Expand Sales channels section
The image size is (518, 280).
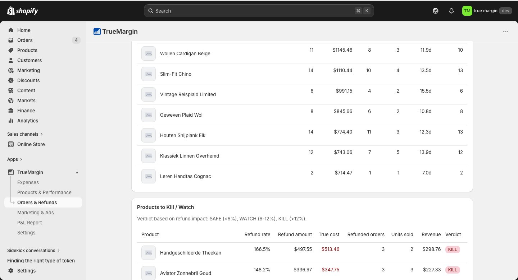(25, 134)
